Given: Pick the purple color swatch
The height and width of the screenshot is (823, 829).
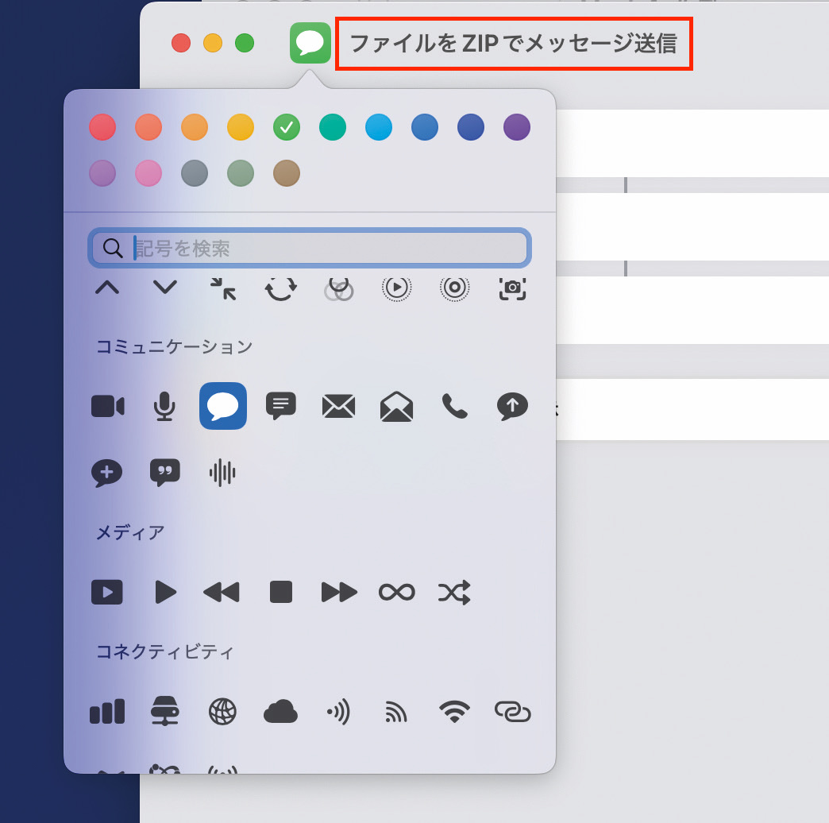Looking at the screenshot, I should [517, 127].
